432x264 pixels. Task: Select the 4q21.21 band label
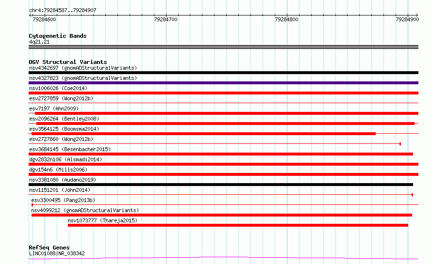pos(39,42)
